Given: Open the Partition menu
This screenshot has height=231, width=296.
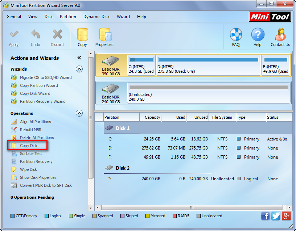Looking at the screenshot, I should point(68,17).
